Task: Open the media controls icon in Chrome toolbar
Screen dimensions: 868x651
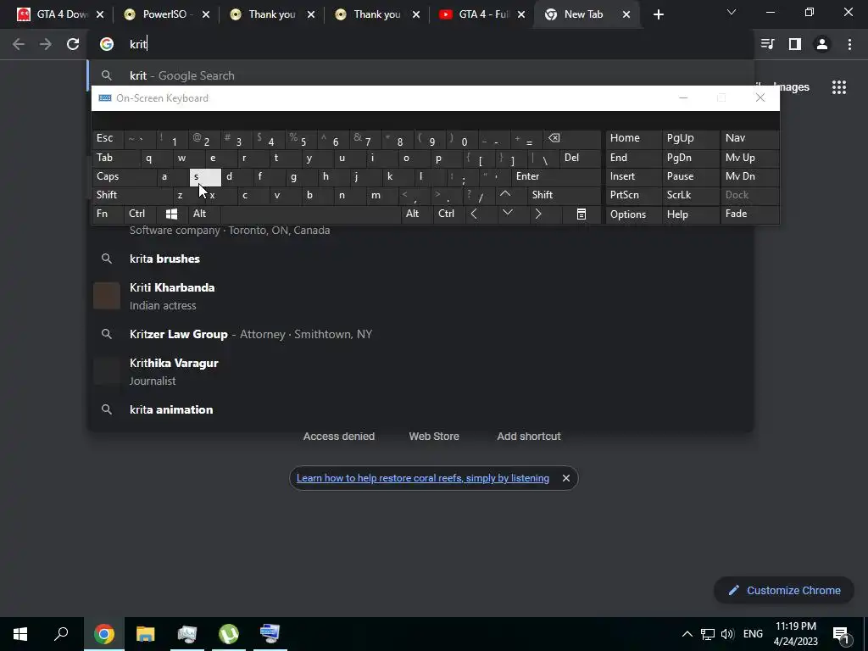Action: (x=767, y=44)
